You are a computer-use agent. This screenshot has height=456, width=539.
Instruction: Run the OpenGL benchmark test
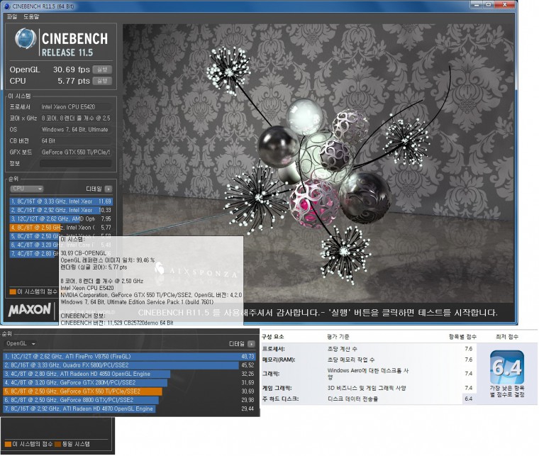click(102, 69)
